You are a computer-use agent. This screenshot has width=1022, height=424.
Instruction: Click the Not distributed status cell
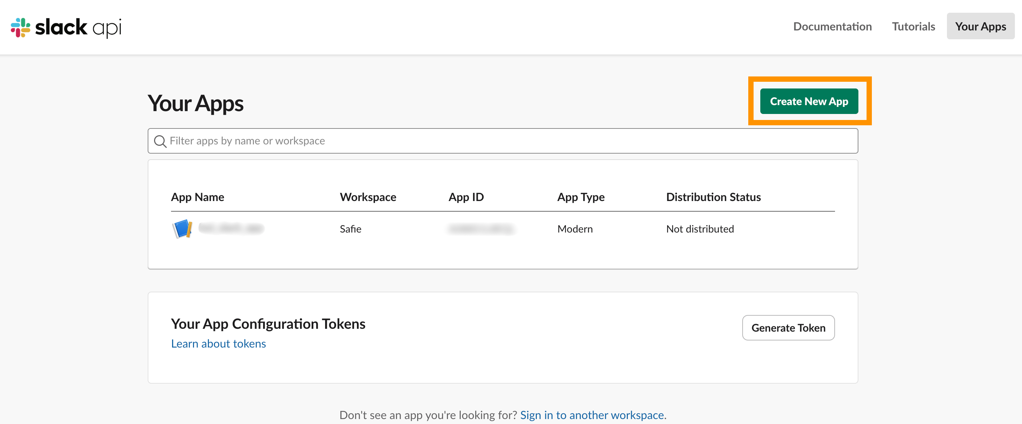coord(700,229)
